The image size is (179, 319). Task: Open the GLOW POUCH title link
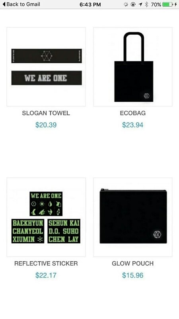(133, 264)
